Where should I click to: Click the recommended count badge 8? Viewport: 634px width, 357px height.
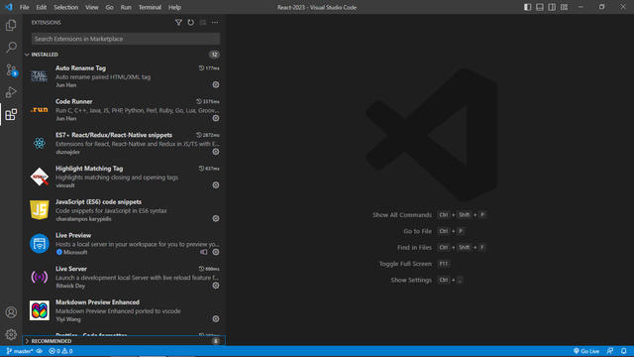pos(216,341)
